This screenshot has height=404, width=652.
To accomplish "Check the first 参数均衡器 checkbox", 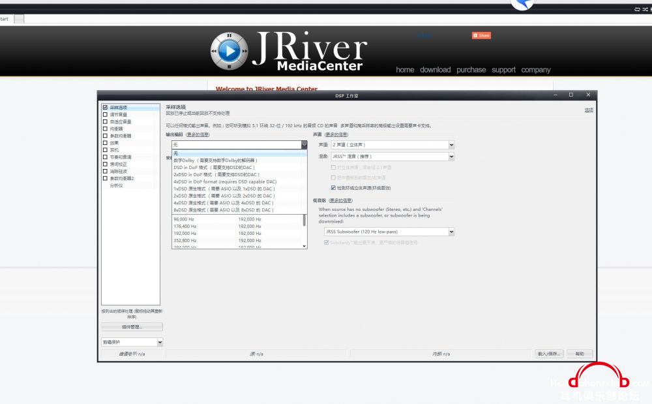I will pyautogui.click(x=105, y=136).
